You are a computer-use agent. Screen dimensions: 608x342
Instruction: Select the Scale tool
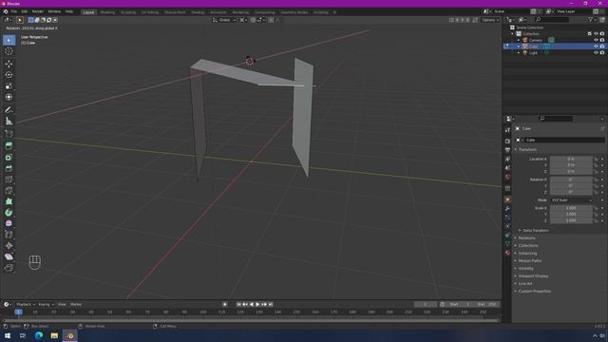pyautogui.click(x=9, y=86)
